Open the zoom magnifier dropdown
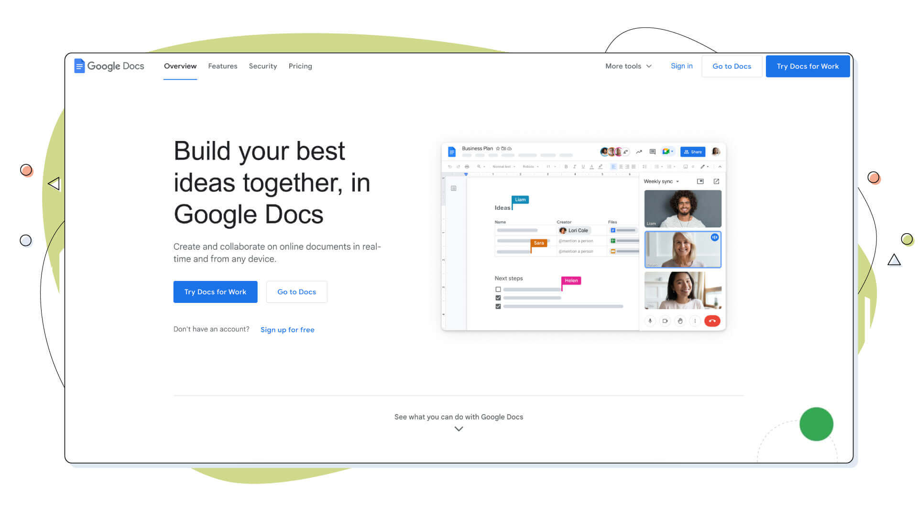 tap(481, 167)
